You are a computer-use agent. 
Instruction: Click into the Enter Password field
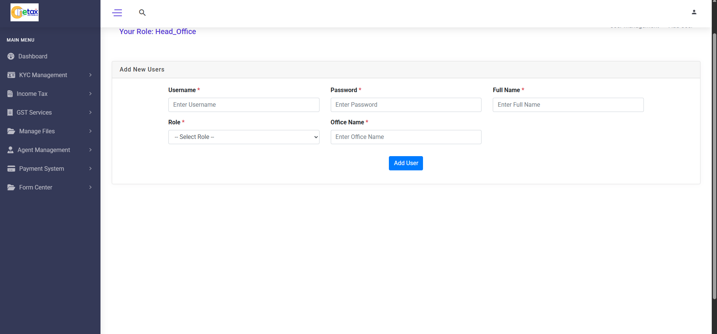click(406, 105)
